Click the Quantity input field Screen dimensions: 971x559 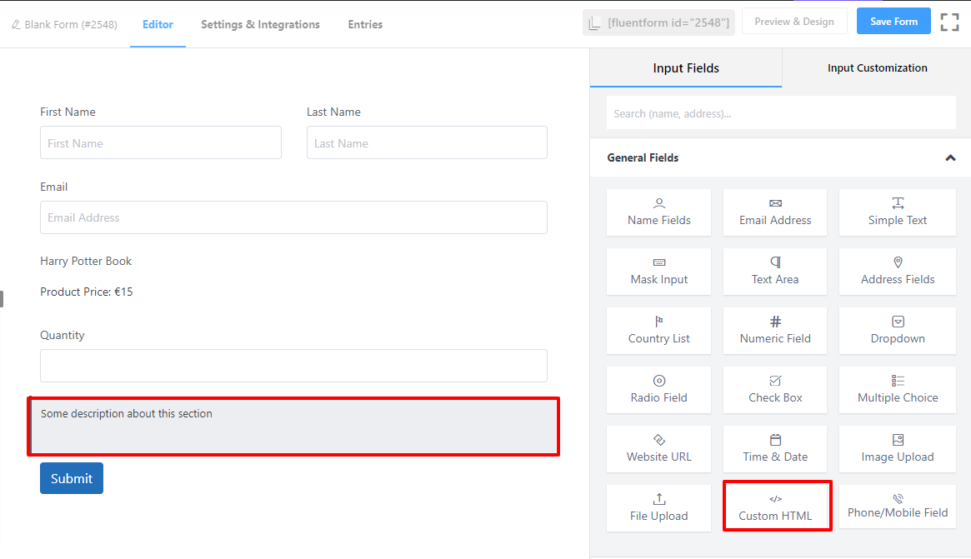point(293,366)
